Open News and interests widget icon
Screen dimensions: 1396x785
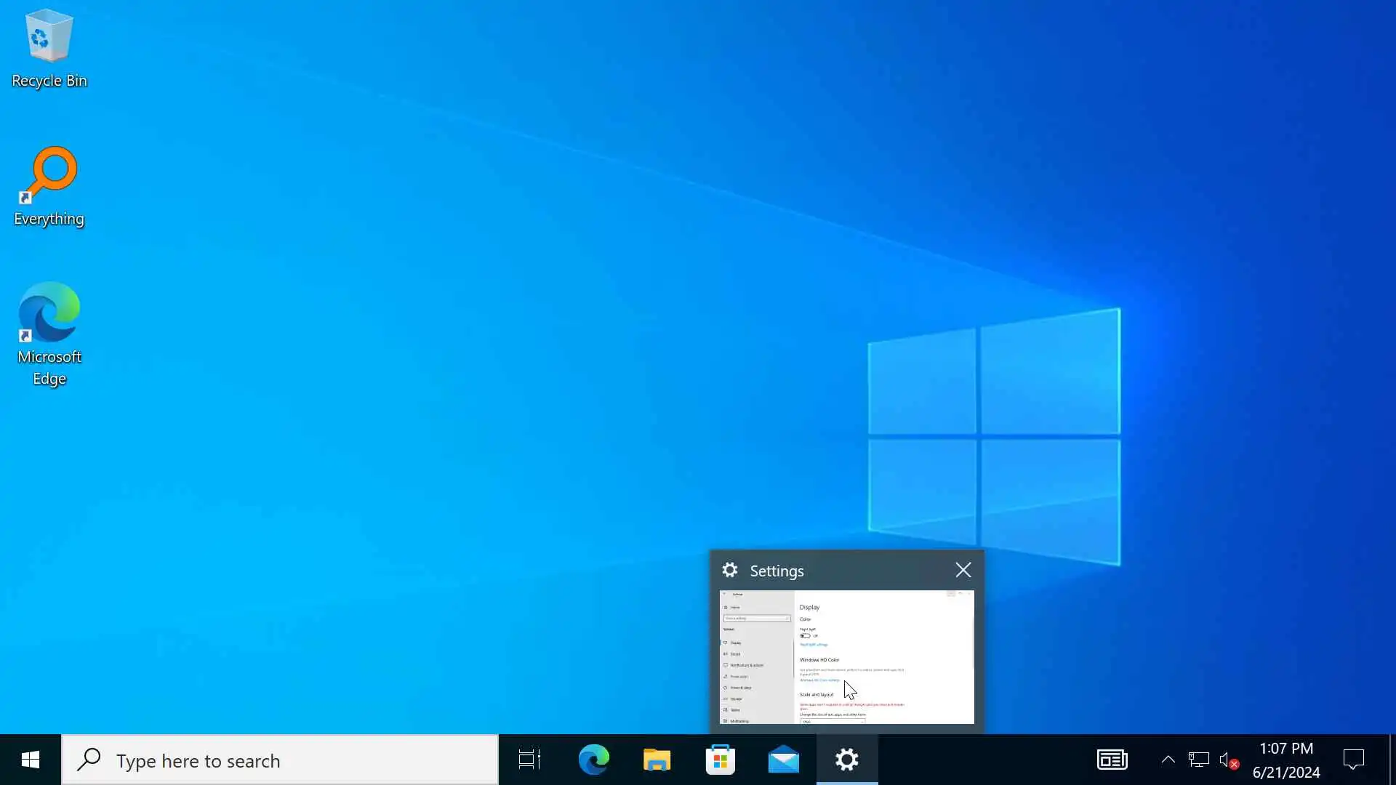tap(1112, 760)
